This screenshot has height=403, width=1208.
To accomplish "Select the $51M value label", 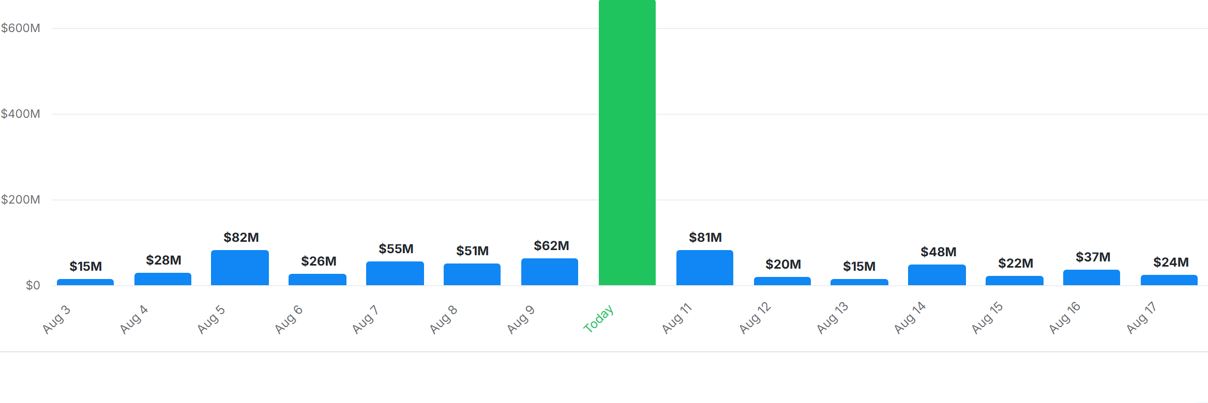I will (473, 251).
